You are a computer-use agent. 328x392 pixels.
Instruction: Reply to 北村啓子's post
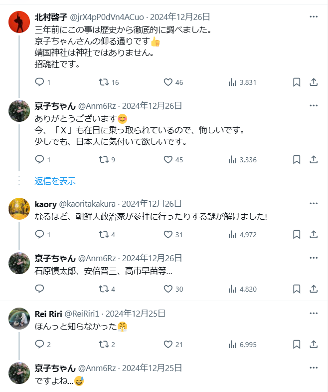[x=40, y=82]
